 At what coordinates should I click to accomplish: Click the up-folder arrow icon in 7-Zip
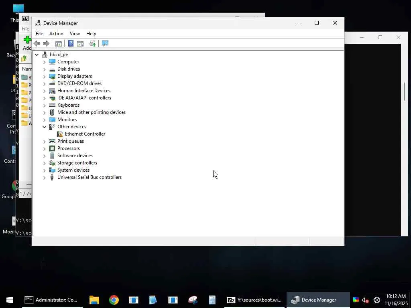click(24, 59)
